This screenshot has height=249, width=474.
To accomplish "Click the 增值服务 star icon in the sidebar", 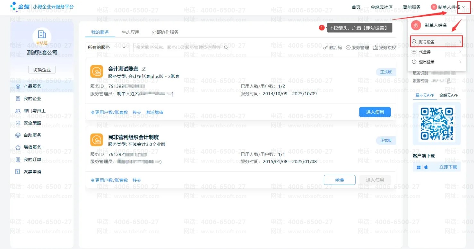I will [x=18, y=147].
